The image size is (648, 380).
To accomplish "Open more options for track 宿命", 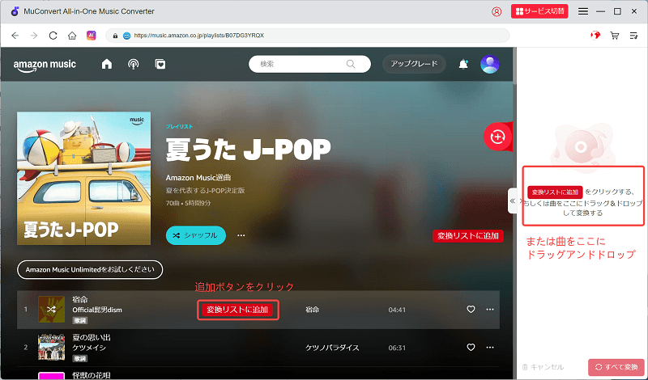I will (490, 310).
